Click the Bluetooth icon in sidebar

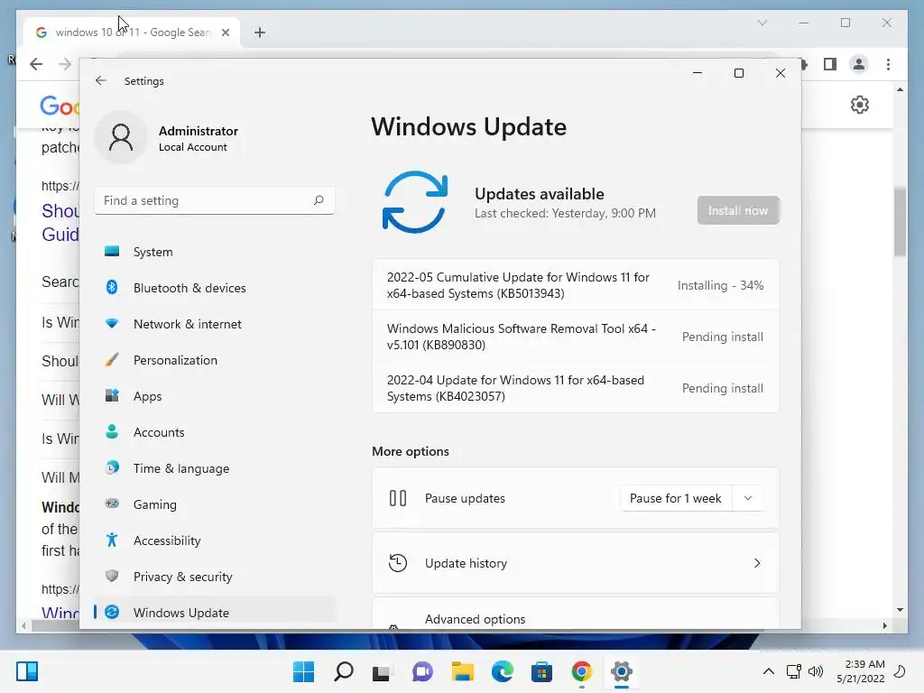coord(112,287)
